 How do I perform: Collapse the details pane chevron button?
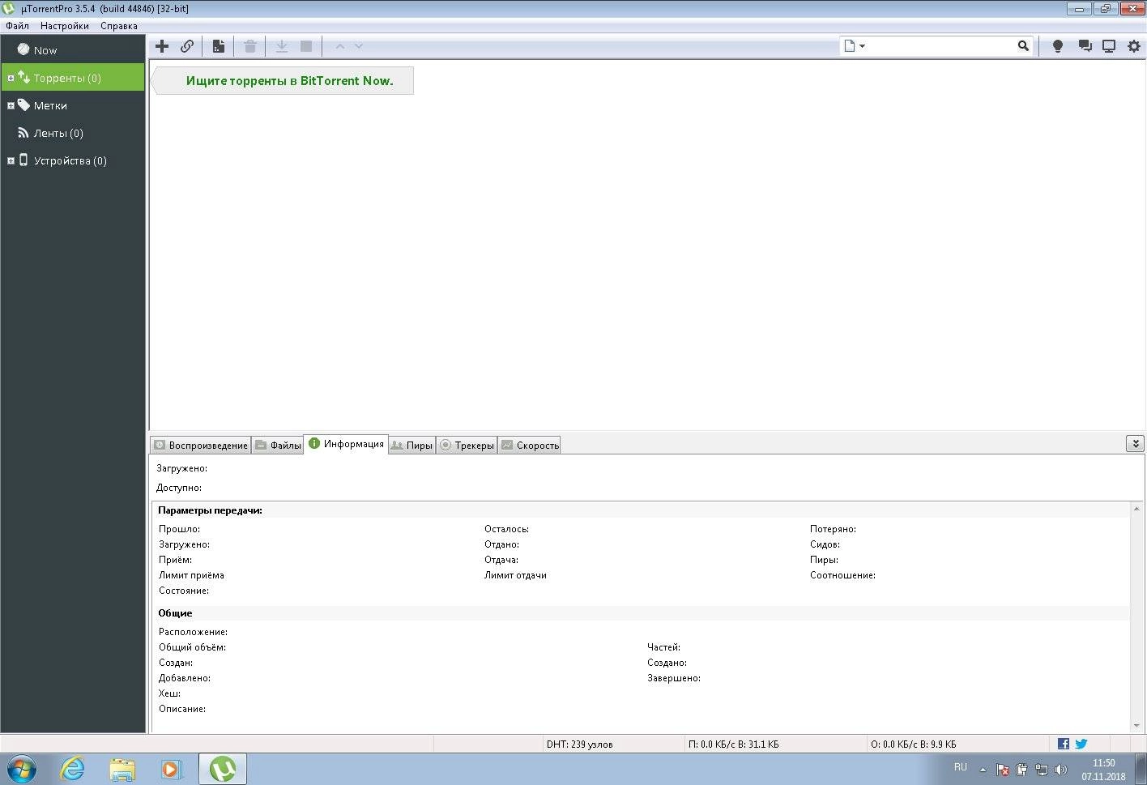pyautogui.click(x=1135, y=444)
